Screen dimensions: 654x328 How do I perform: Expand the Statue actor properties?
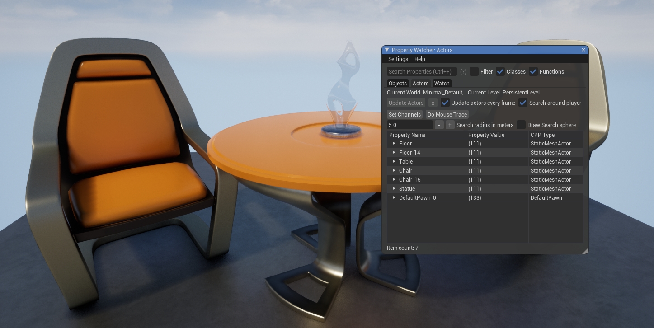(394, 188)
